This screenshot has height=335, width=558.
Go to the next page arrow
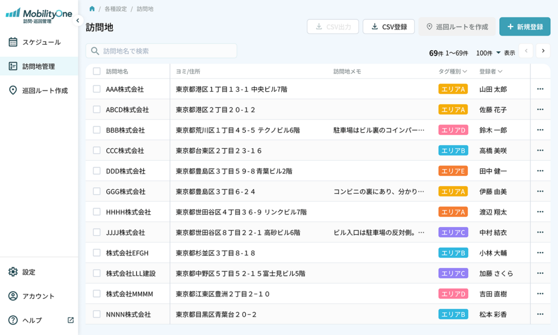[x=543, y=51]
